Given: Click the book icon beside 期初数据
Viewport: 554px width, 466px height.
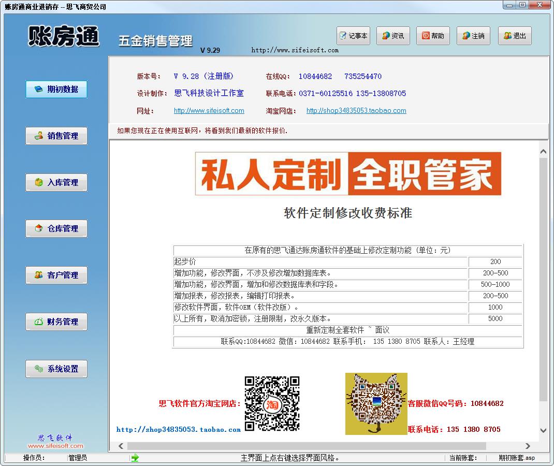Looking at the screenshot, I should pos(38,89).
